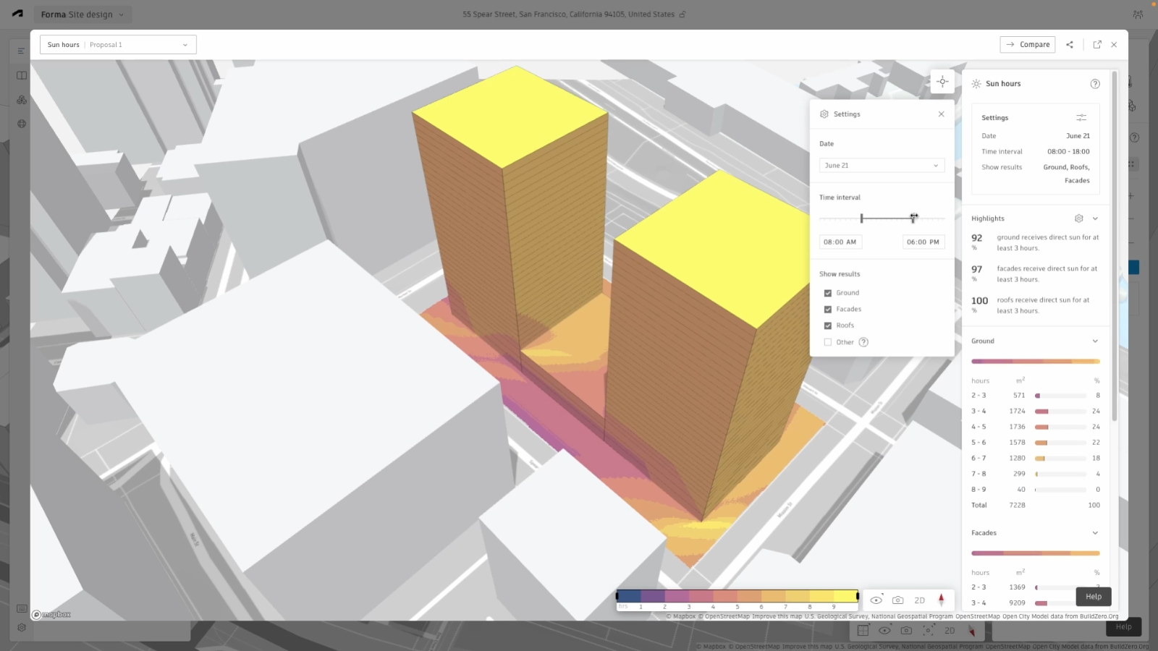The height and width of the screenshot is (651, 1158).
Task: Open the collaborators icon at the top right
Action: tap(1138, 14)
